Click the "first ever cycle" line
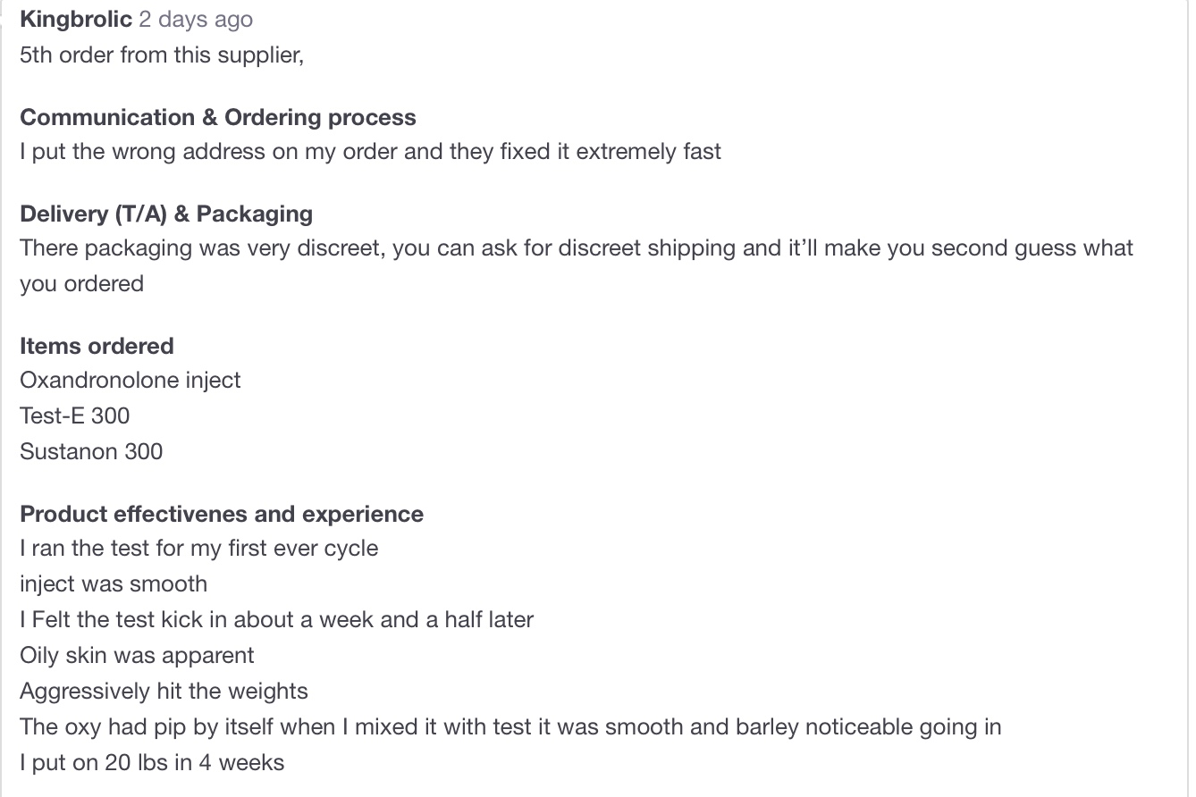1196x797 pixels. click(x=199, y=548)
